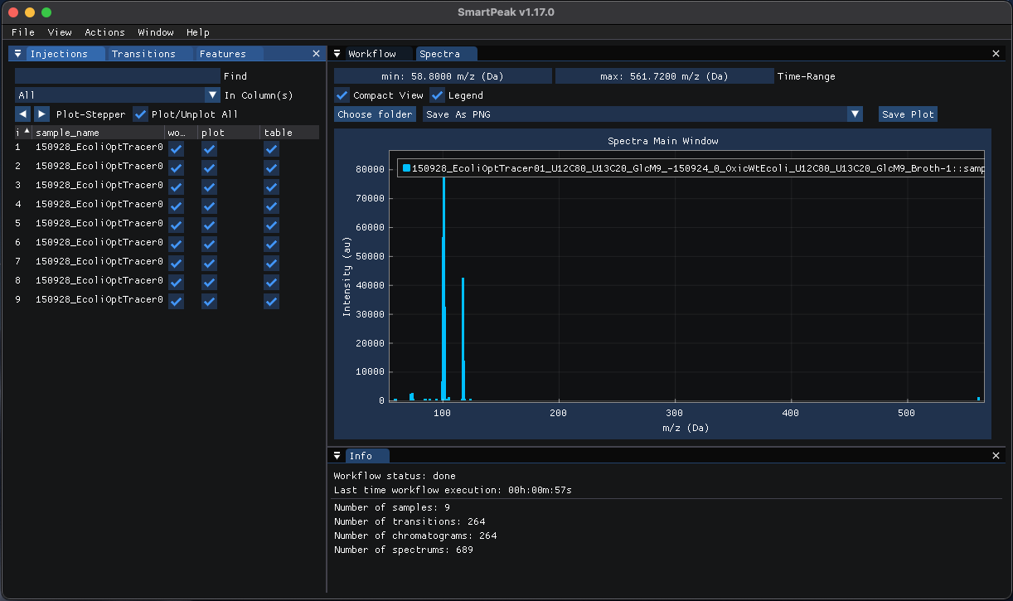The height and width of the screenshot is (601, 1013).
Task: Disable Compact View checkbox
Action: click(x=342, y=95)
